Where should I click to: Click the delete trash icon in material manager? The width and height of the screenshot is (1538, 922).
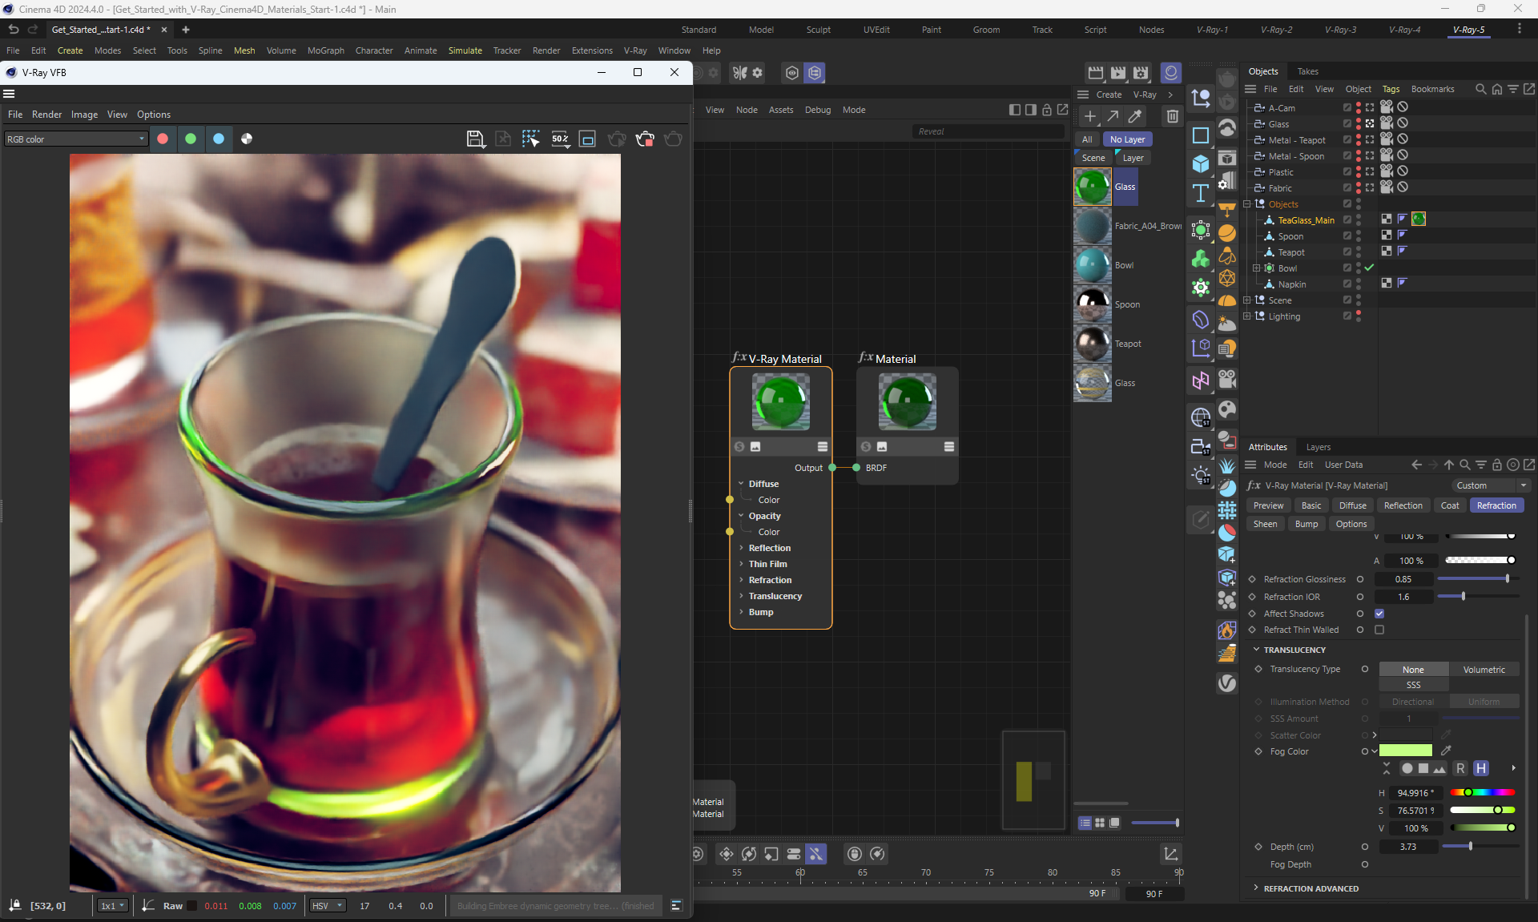click(x=1172, y=117)
